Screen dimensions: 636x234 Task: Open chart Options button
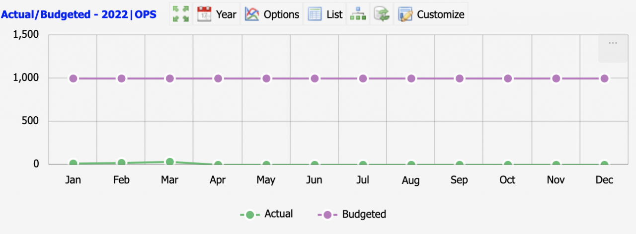click(272, 14)
